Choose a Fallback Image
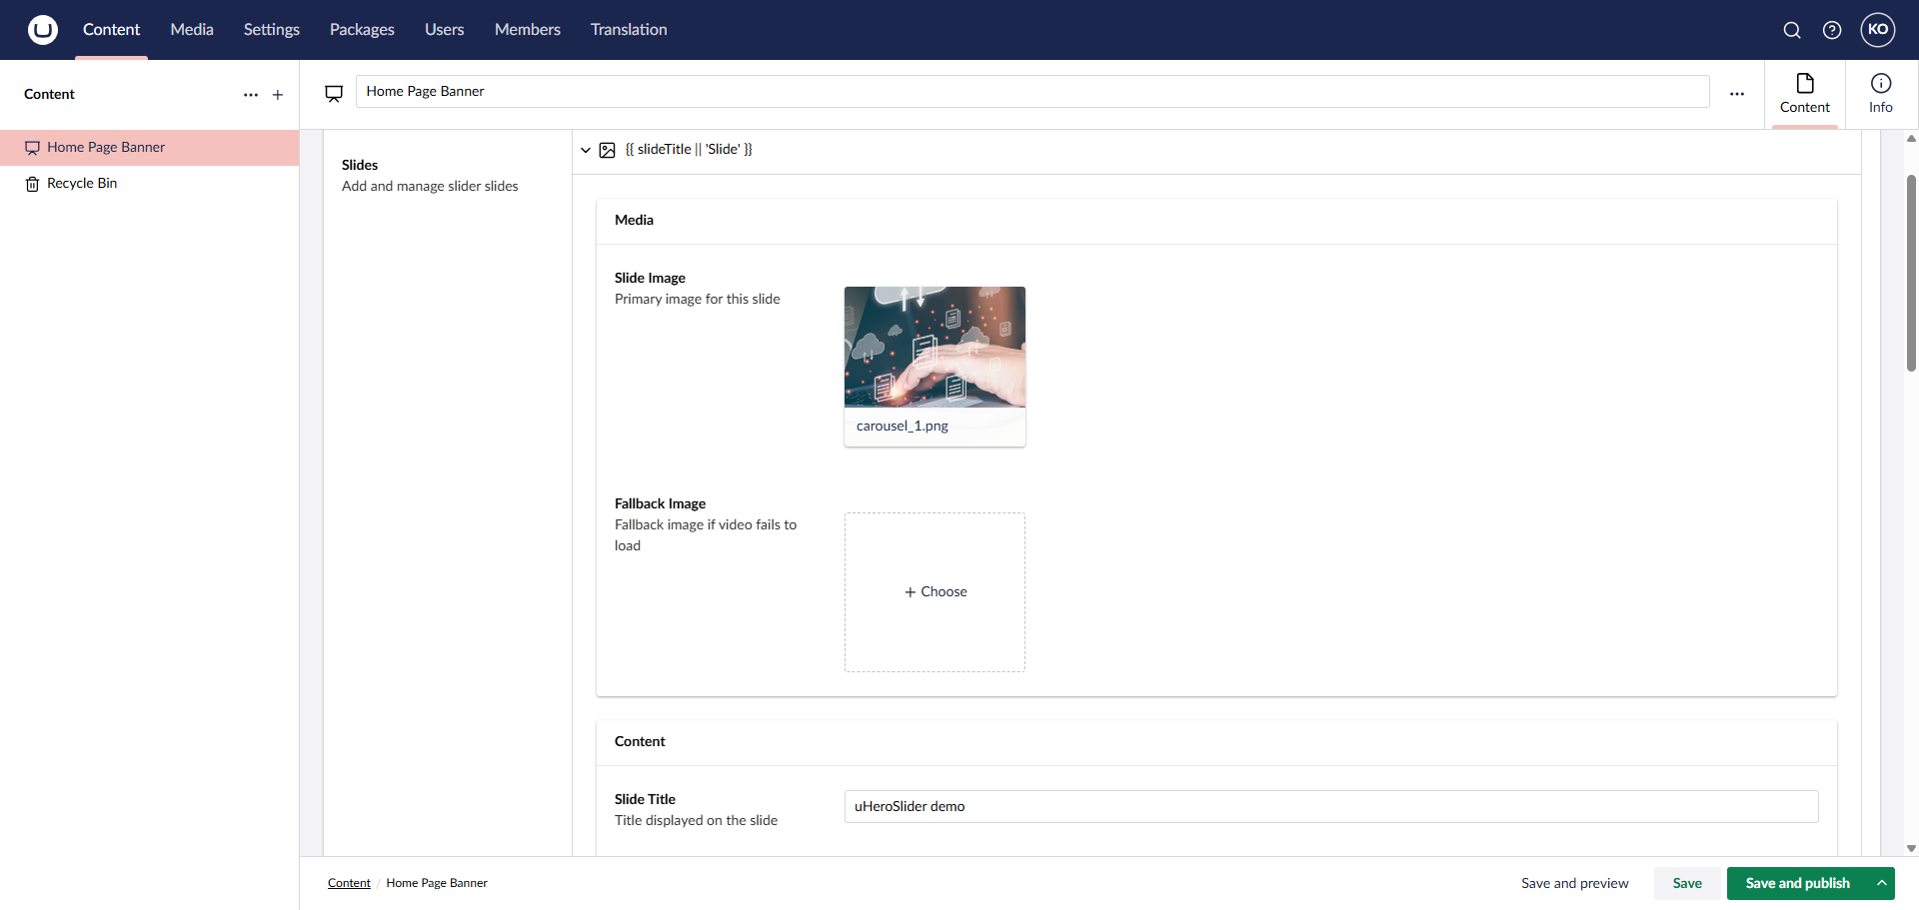 934,591
